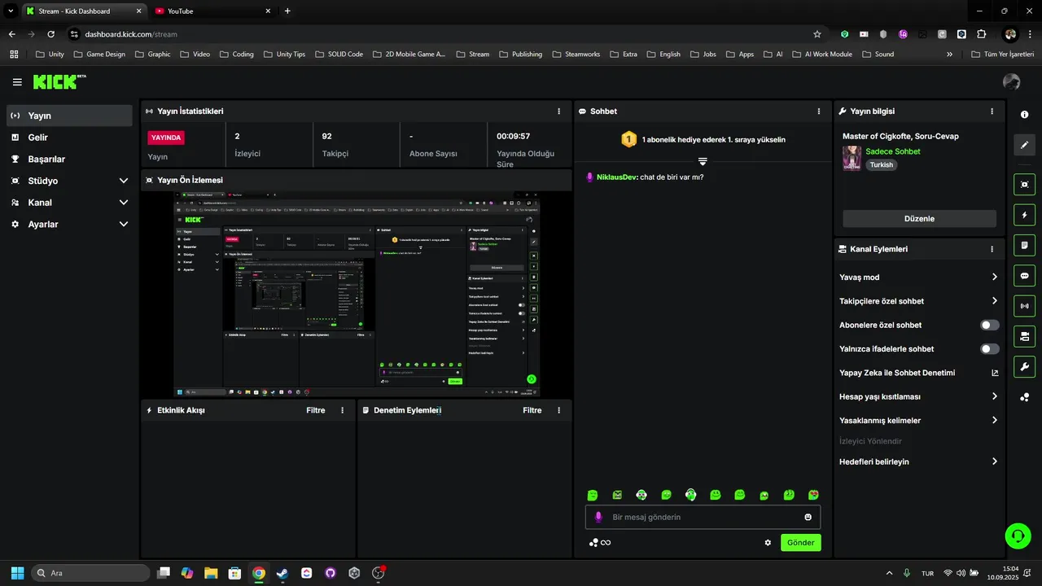This screenshot has height=586, width=1042.
Task: Open Unity Hub from taskbar
Action: click(x=354, y=573)
